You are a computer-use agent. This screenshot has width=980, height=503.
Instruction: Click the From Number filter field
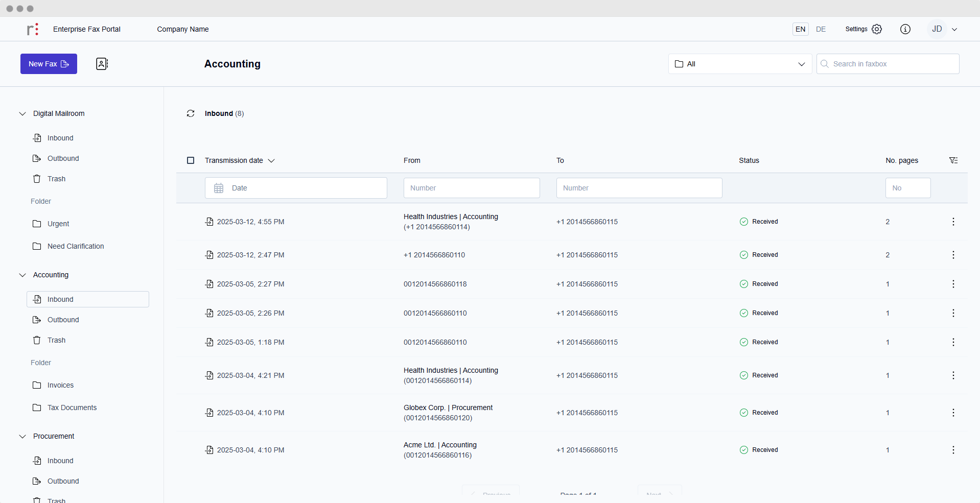tap(472, 188)
